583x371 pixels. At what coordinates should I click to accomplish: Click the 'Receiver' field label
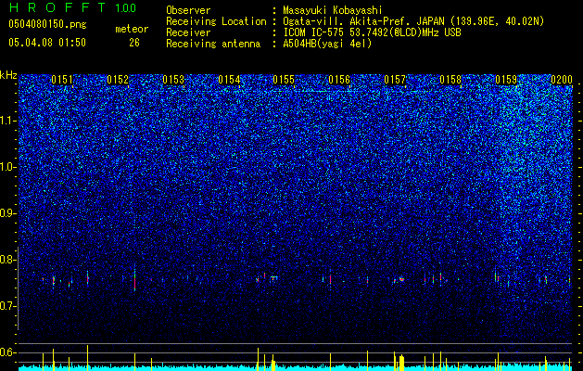(188, 32)
